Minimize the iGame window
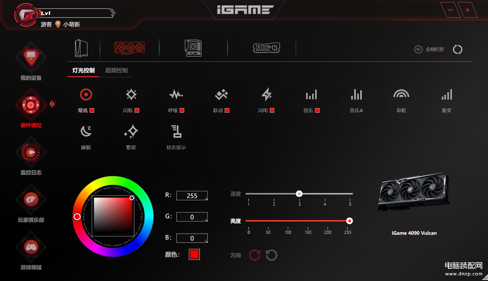The height and width of the screenshot is (281, 488). tap(451, 10)
